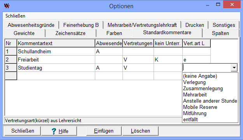
Task: Click the Einfügen button
Action: coord(104,131)
